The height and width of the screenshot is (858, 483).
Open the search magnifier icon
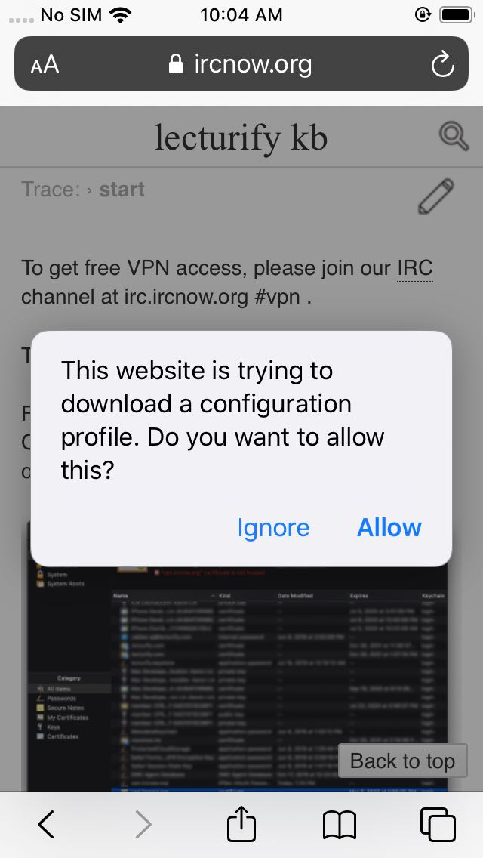click(x=454, y=136)
